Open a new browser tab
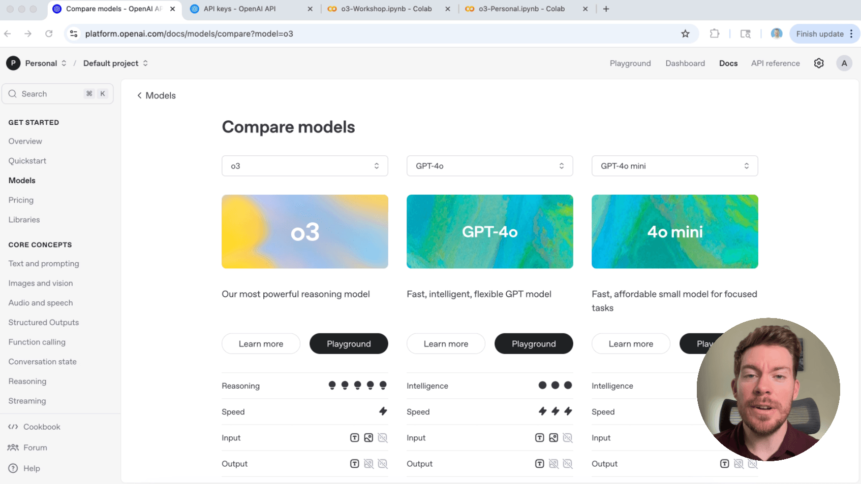This screenshot has width=861, height=484. click(606, 9)
